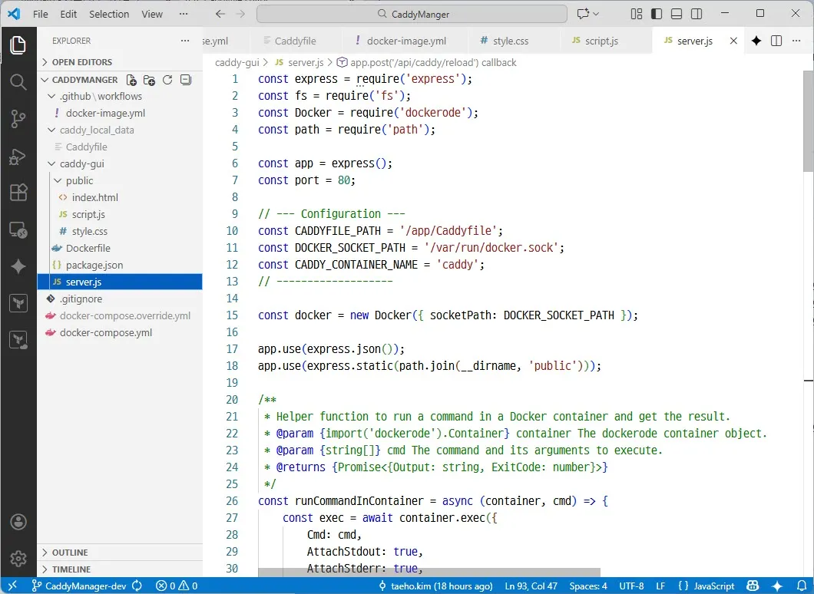
Task: Open the customize layout icon
Action: click(637, 14)
